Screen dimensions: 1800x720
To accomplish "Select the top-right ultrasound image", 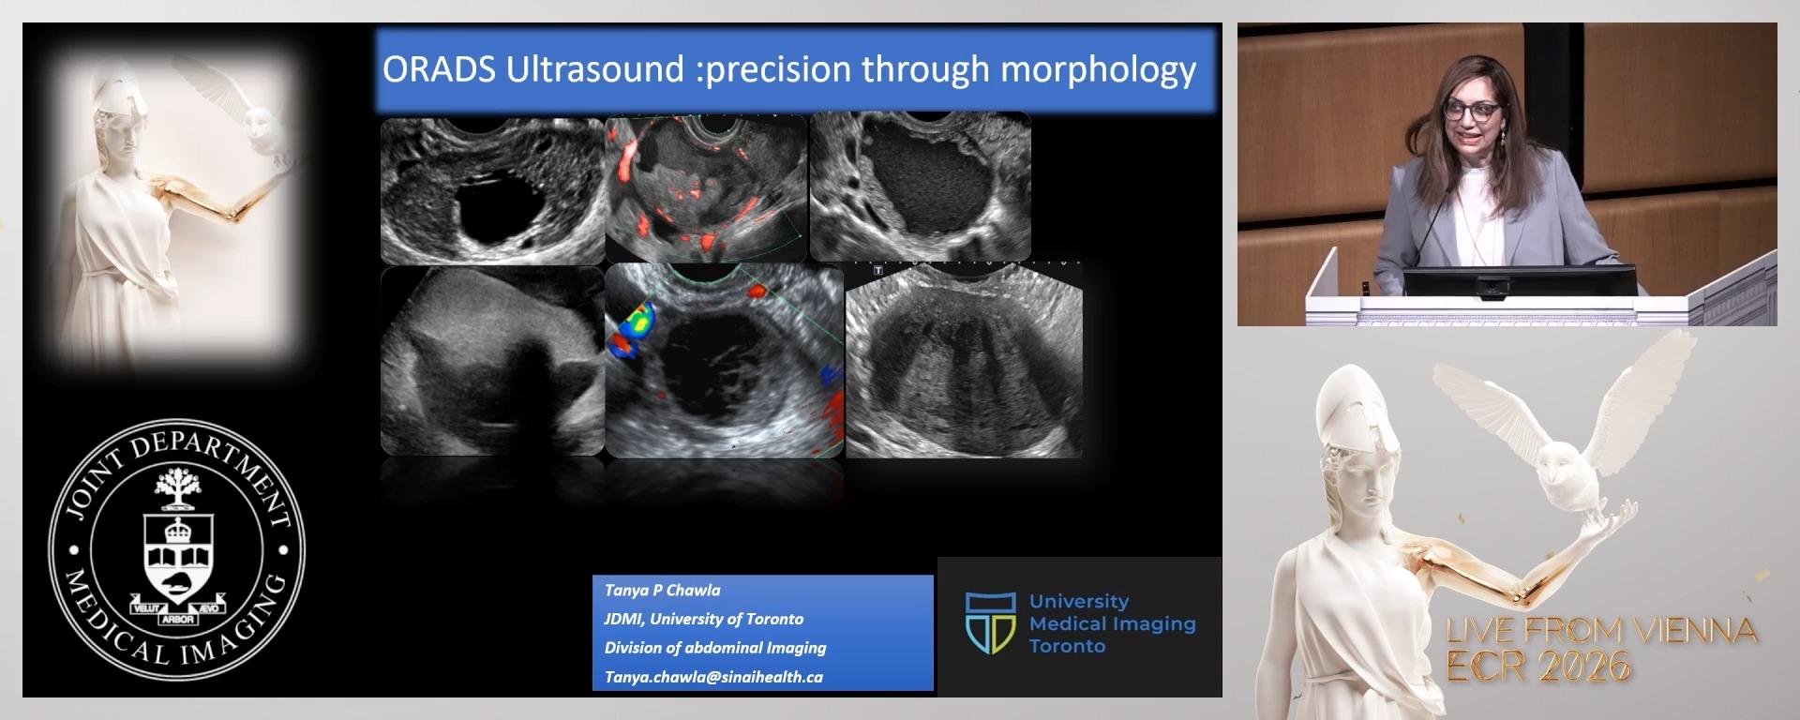I will click(x=920, y=186).
